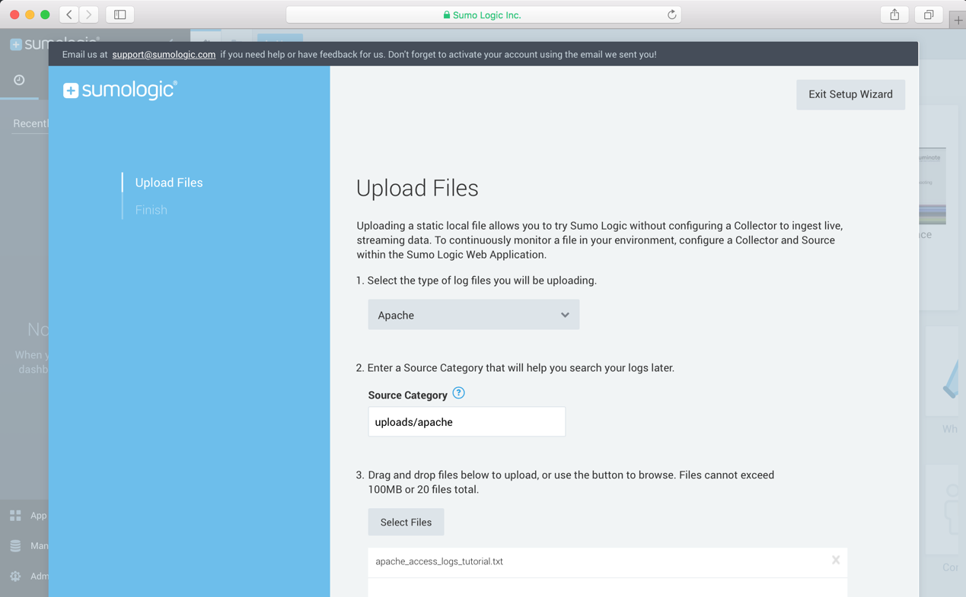This screenshot has width=966, height=597.
Task: Click the App Catalog grid icon in background
Action: tap(15, 516)
